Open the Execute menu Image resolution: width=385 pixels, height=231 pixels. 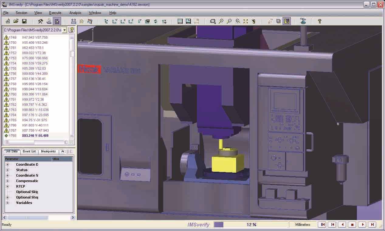[55, 13]
